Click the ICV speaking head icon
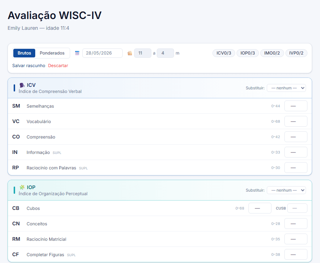This screenshot has width=320, height=263. pyautogui.click(x=22, y=85)
